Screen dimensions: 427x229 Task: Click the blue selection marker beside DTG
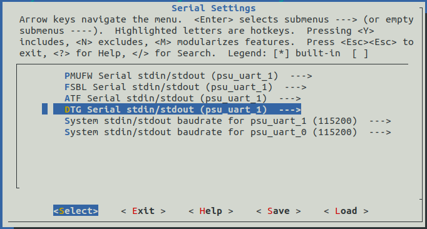[44, 109]
